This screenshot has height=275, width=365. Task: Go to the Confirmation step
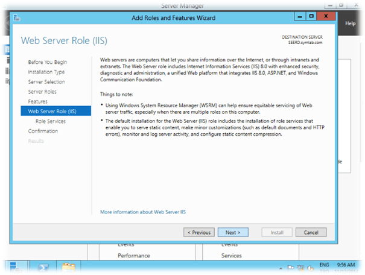pyautogui.click(x=43, y=131)
